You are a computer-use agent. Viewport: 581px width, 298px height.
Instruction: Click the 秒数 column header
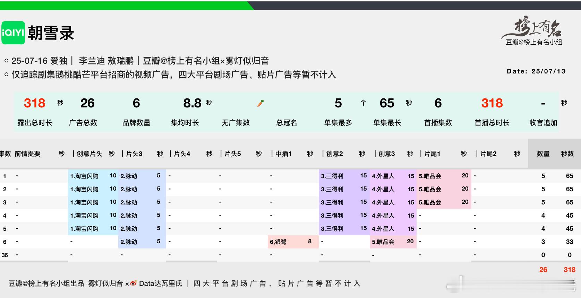click(x=567, y=154)
